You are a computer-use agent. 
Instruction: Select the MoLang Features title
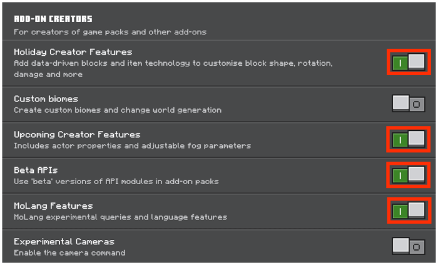coord(53,206)
